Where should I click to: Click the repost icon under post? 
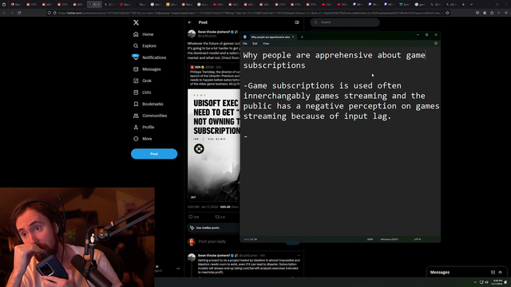pyautogui.click(x=217, y=217)
